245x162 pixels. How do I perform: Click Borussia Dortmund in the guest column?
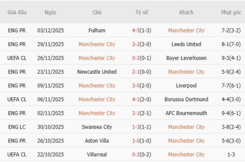186,99
